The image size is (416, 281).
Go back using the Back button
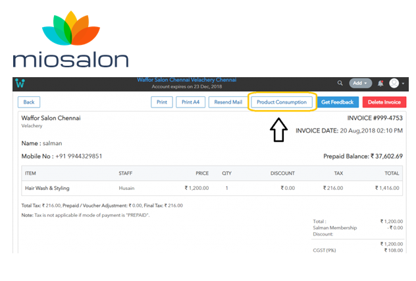[29, 102]
